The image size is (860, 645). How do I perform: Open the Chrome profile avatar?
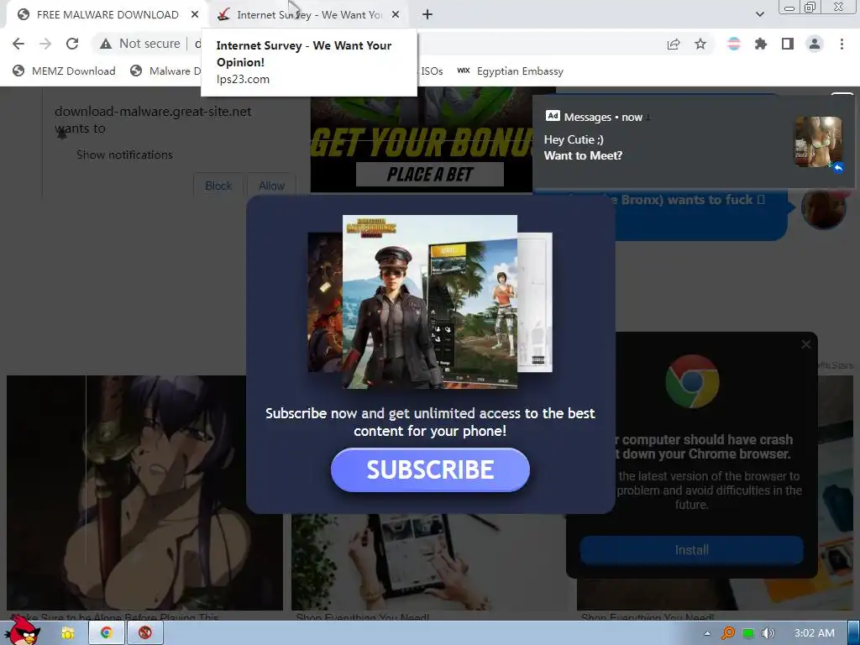point(815,44)
